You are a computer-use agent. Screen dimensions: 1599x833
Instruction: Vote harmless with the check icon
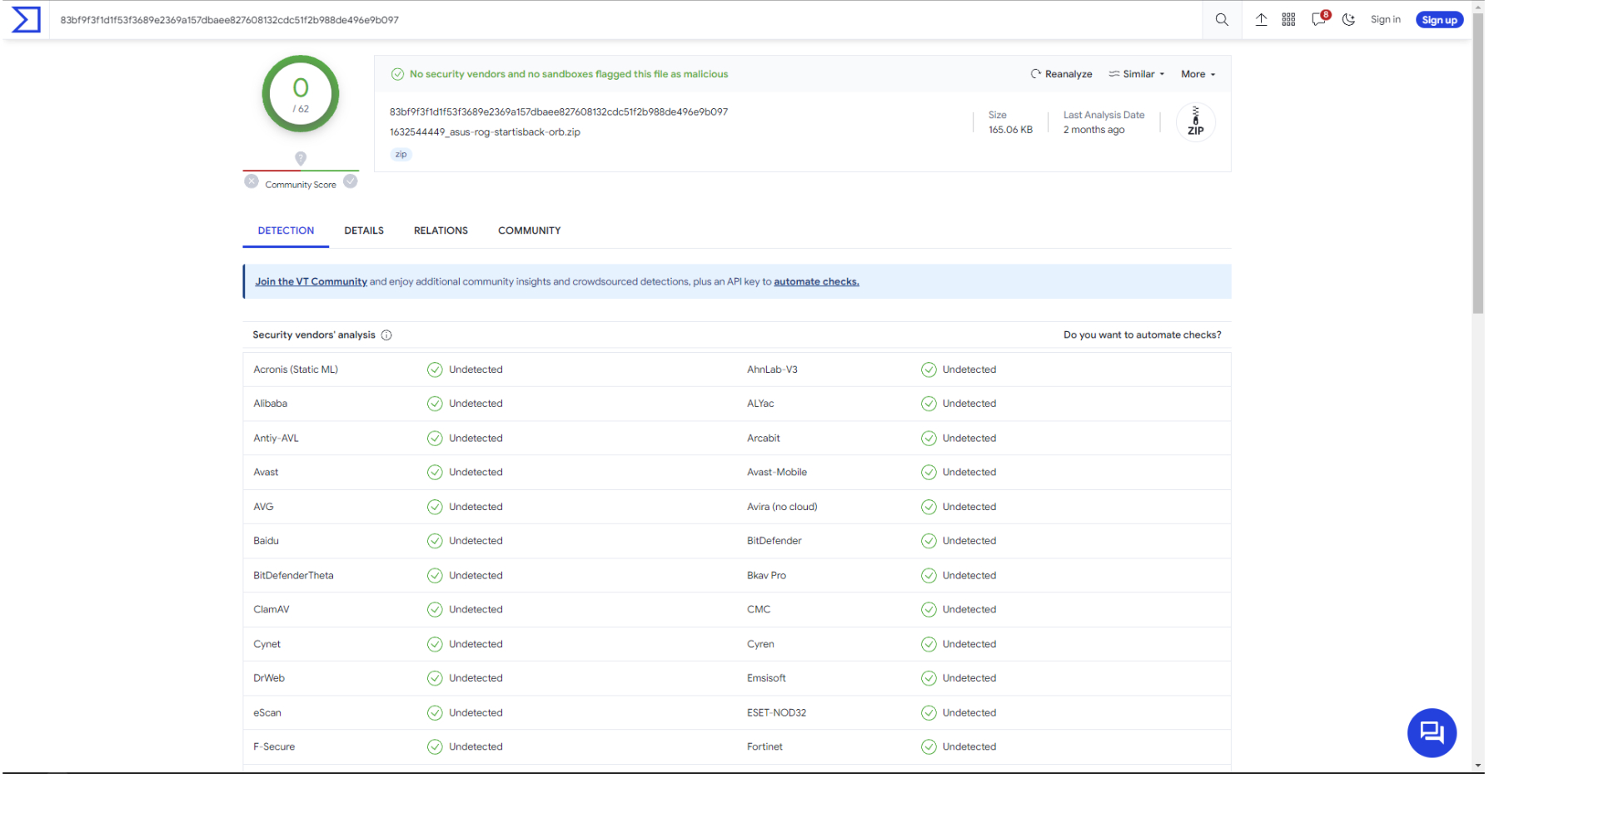coord(351,181)
